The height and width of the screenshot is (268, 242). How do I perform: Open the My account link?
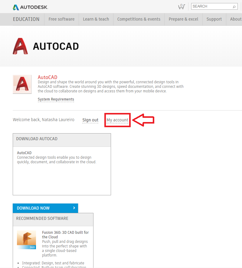117,120
